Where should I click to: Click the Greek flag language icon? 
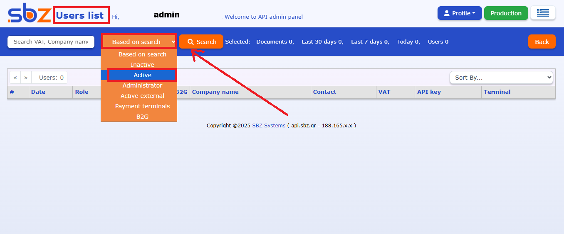click(x=543, y=13)
